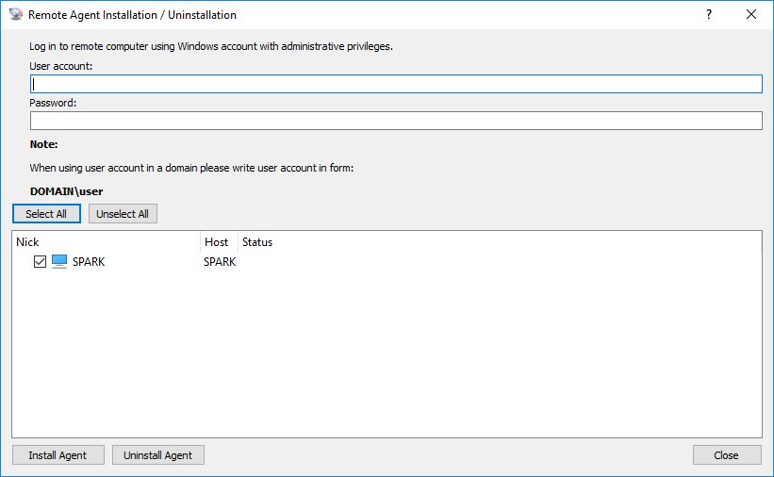This screenshot has width=774, height=477.
Task: Close the dialog using title bar X
Action: coord(751,15)
